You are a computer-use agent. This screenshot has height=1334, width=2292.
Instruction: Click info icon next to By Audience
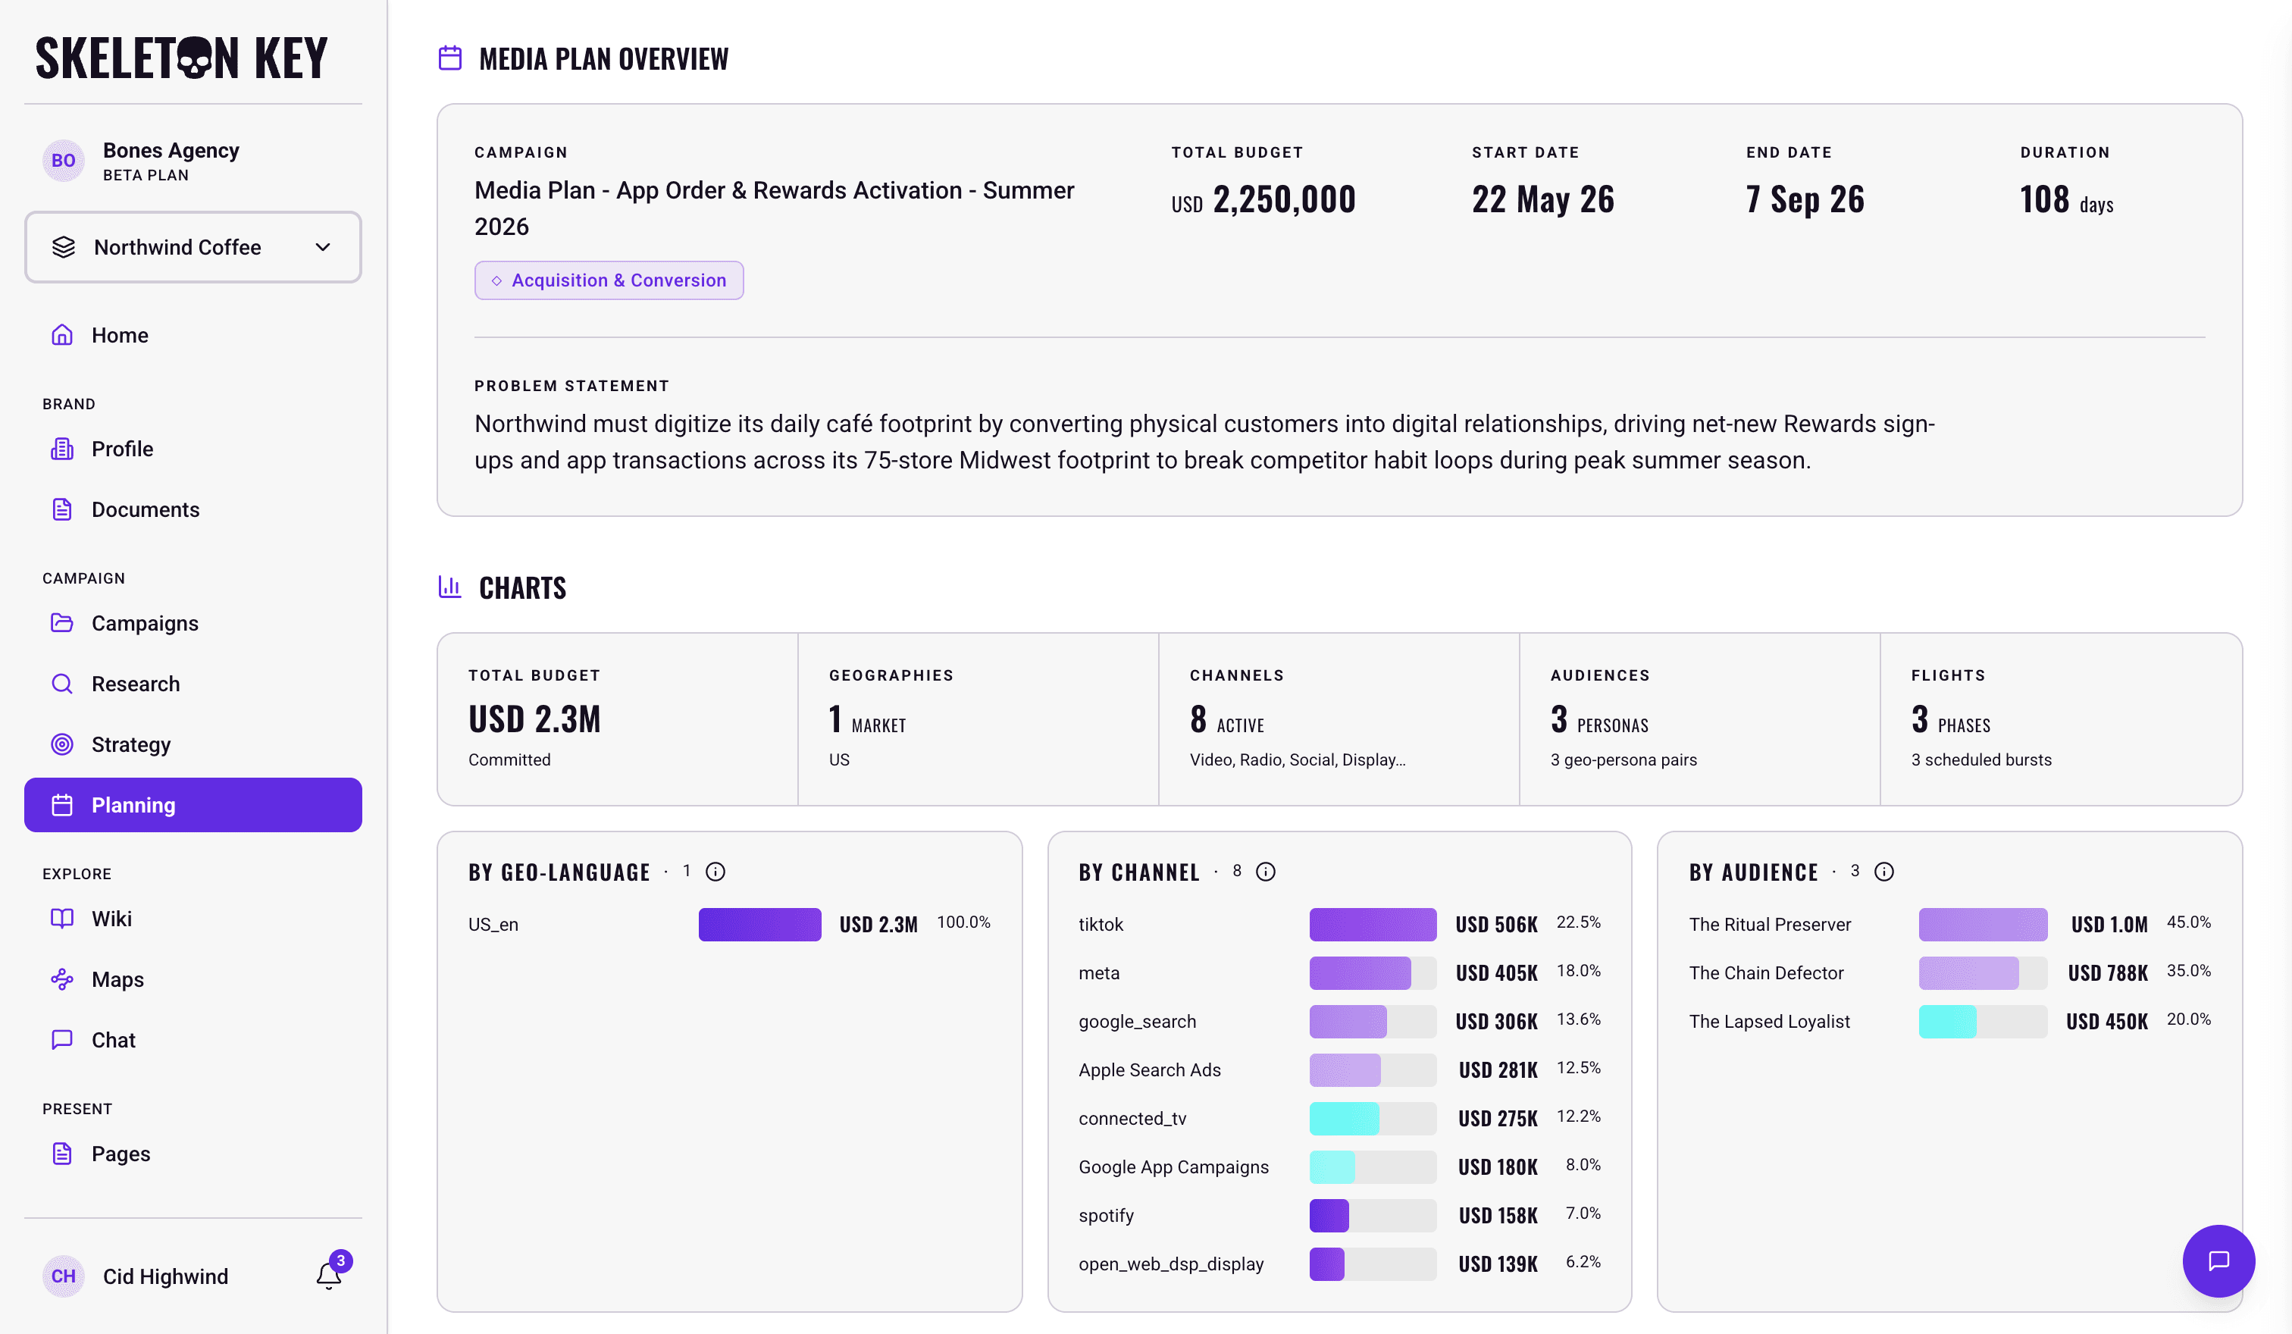[1884, 872]
